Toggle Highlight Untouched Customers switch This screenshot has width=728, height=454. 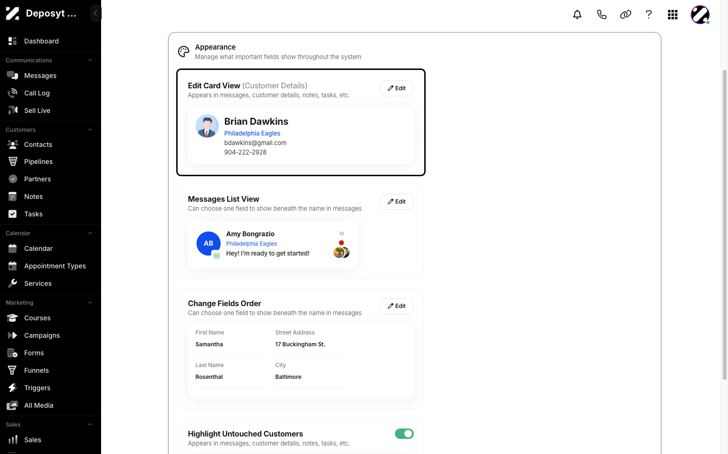(x=404, y=434)
